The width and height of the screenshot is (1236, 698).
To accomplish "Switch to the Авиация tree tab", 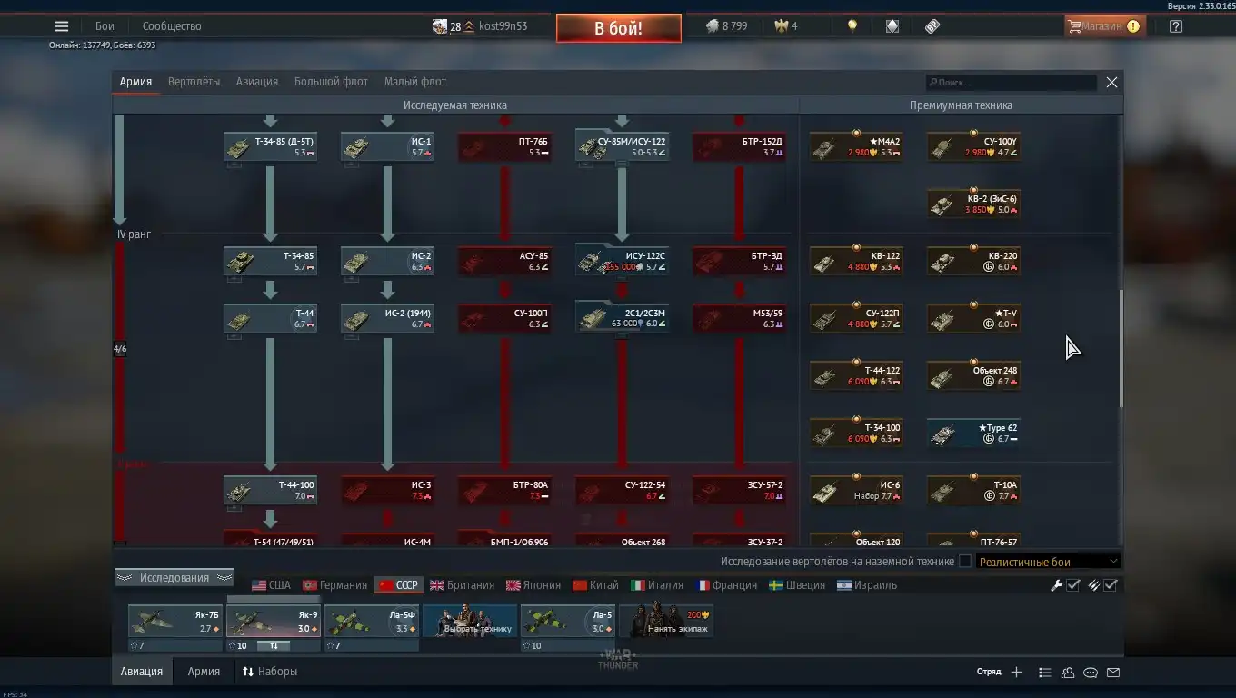I will (x=257, y=82).
